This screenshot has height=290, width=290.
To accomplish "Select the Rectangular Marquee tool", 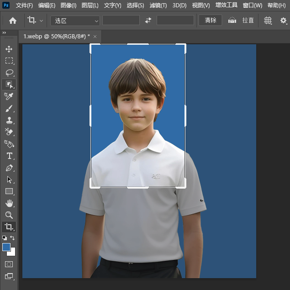I will [9, 61].
